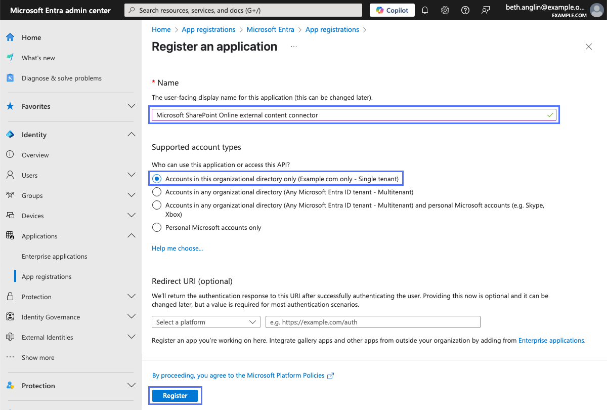This screenshot has height=410, width=607.
Task: Open the settings gear icon
Action: [445, 10]
